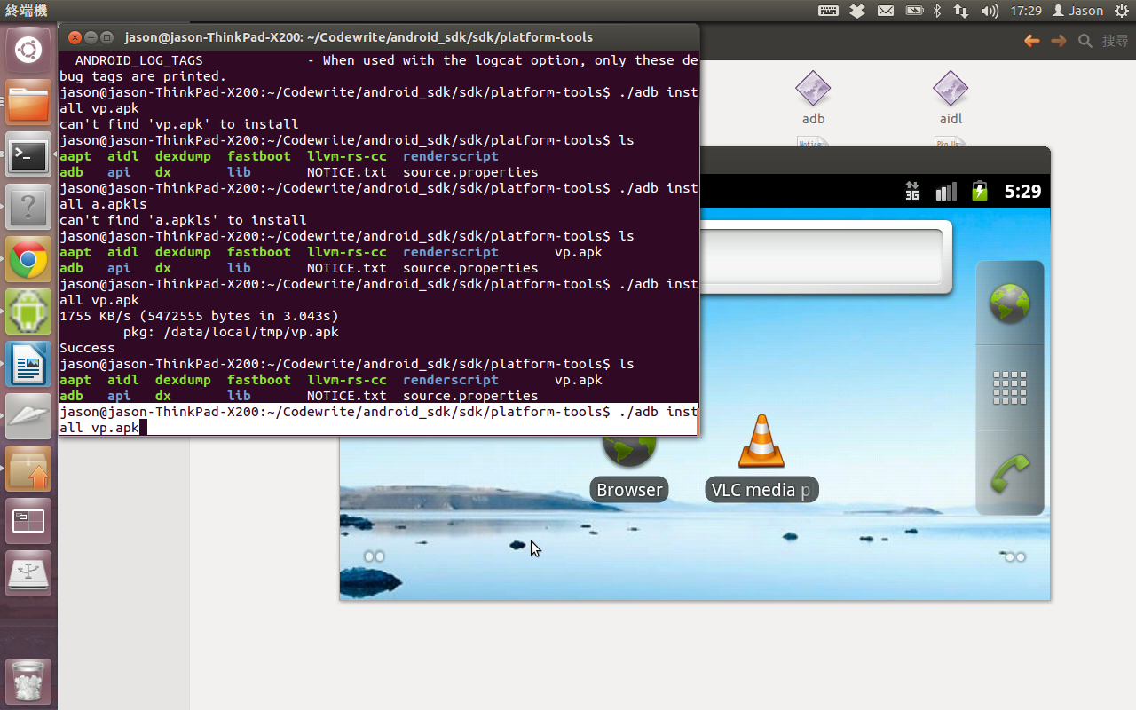Click the terminal line reading 'Success'

click(x=87, y=348)
